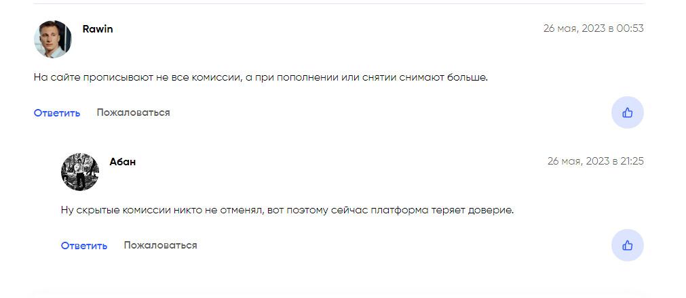Like Абан's reply with thumbs-up icon
Viewport: 686px width, 298px height.
point(627,246)
